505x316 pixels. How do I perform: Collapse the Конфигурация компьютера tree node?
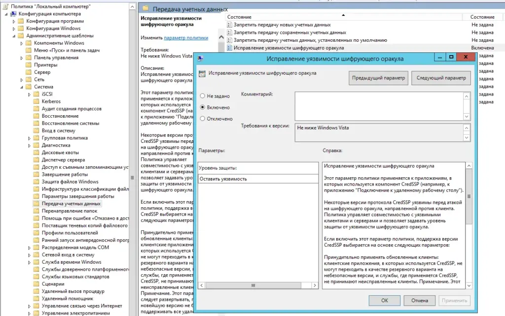(x=6, y=14)
